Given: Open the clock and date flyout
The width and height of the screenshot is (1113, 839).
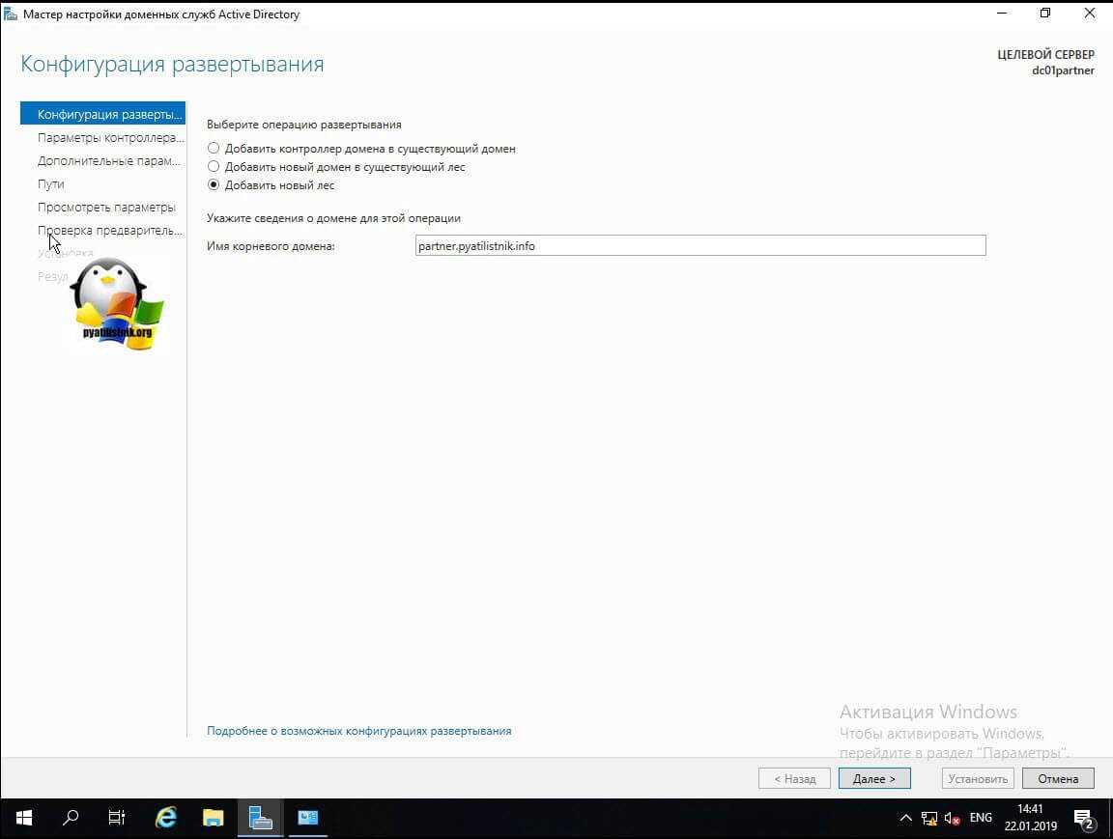Looking at the screenshot, I should [x=1030, y=818].
